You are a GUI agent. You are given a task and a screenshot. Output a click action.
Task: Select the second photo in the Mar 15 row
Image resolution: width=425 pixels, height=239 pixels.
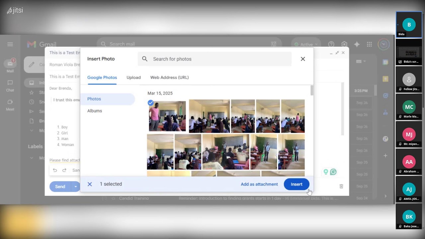click(209, 116)
